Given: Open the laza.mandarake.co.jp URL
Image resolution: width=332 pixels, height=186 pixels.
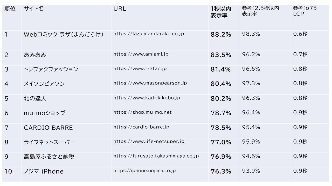Looking at the screenshot, I should [x=149, y=34].
